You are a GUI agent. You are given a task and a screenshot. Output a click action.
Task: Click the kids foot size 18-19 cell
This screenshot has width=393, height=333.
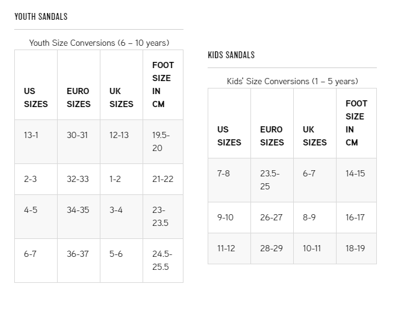pyautogui.click(x=356, y=248)
